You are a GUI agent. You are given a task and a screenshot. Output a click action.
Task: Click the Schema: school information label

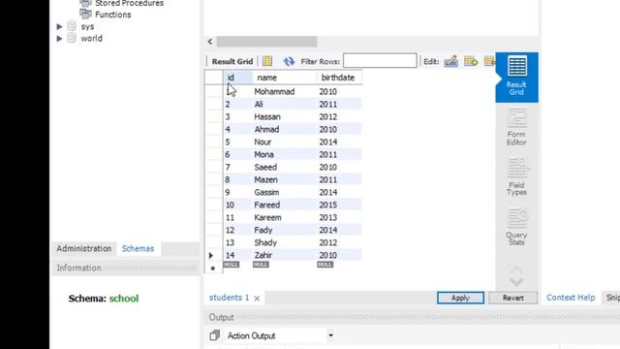(x=104, y=299)
